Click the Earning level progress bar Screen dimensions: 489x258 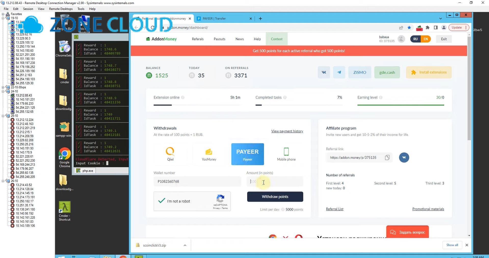click(400, 104)
